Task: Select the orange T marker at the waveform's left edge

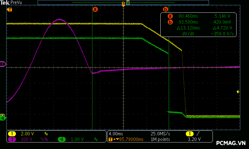Action: pos(9,10)
